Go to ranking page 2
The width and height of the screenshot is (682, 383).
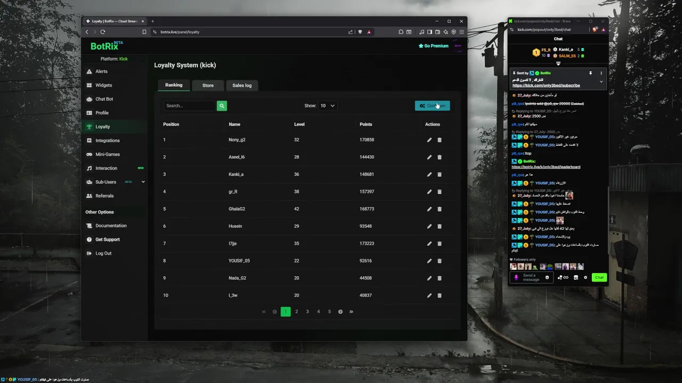coord(296,312)
